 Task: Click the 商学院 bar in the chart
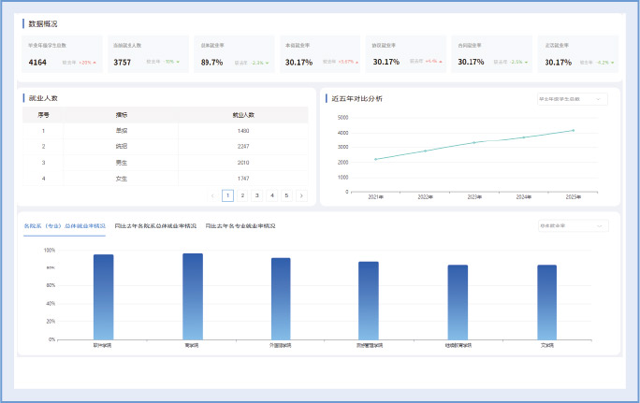coord(193,296)
